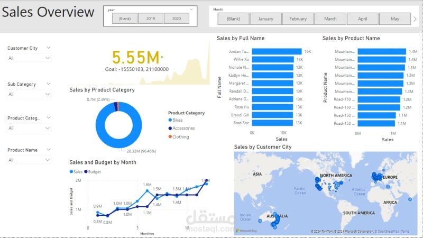Open the OpenStreetMap attribution link
Screen dimensions: 423x238
click(x=387, y=232)
